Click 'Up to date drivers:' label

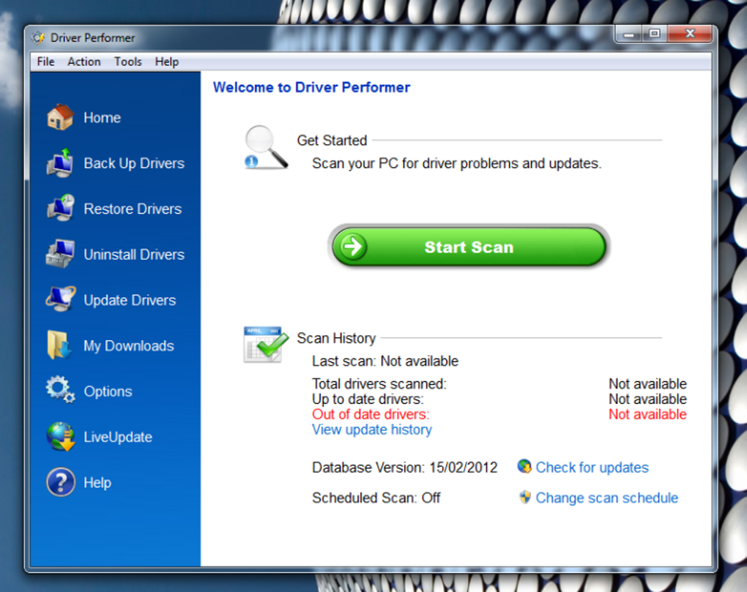[x=368, y=400]
